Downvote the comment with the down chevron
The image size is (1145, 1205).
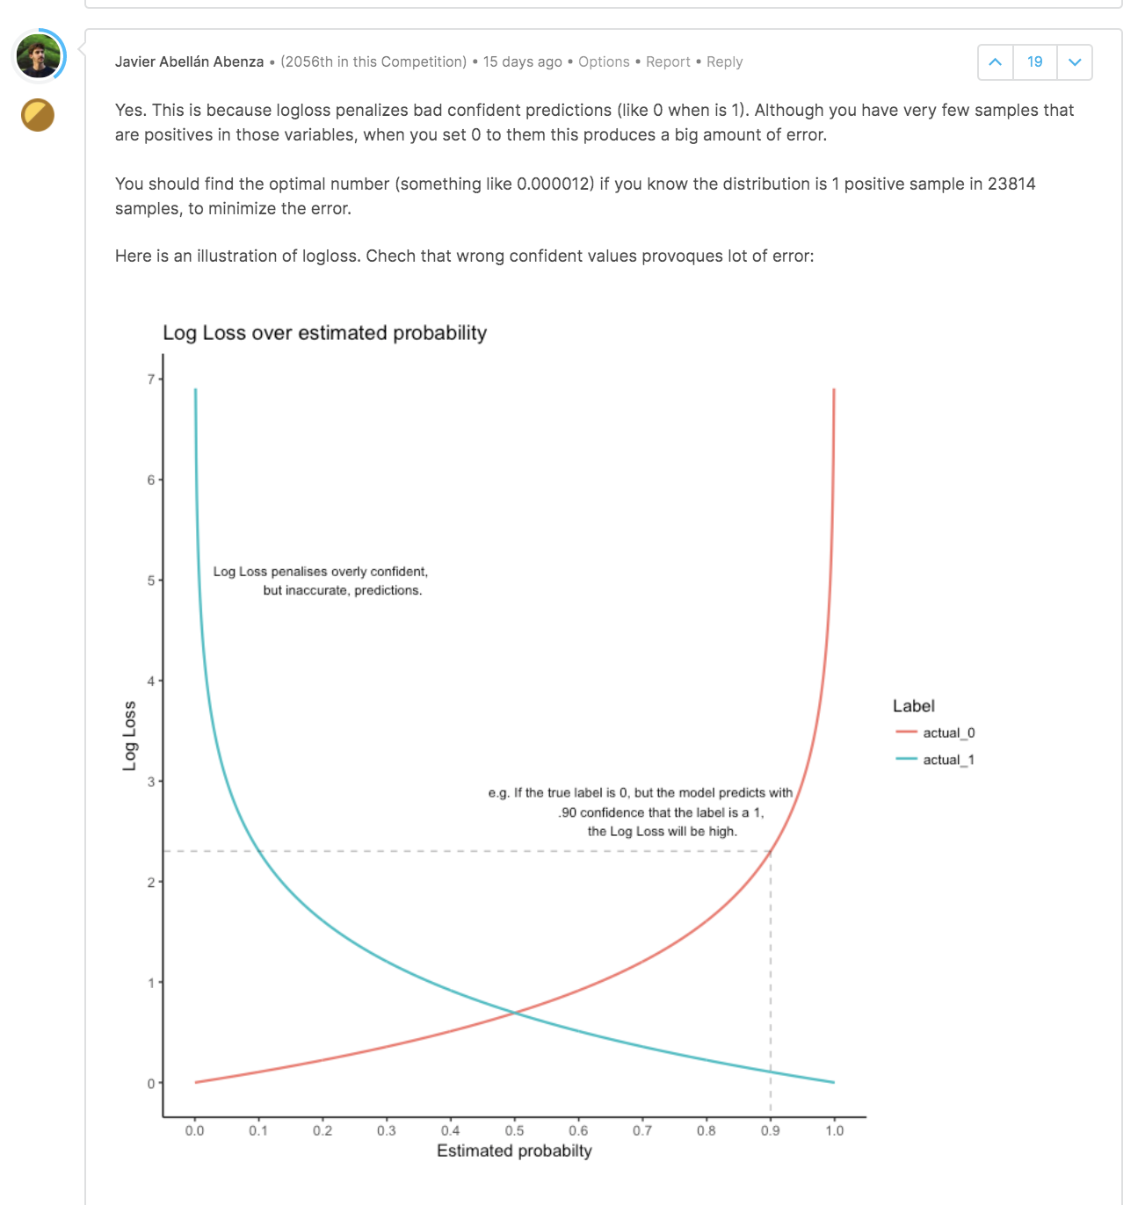(1074, 61)
